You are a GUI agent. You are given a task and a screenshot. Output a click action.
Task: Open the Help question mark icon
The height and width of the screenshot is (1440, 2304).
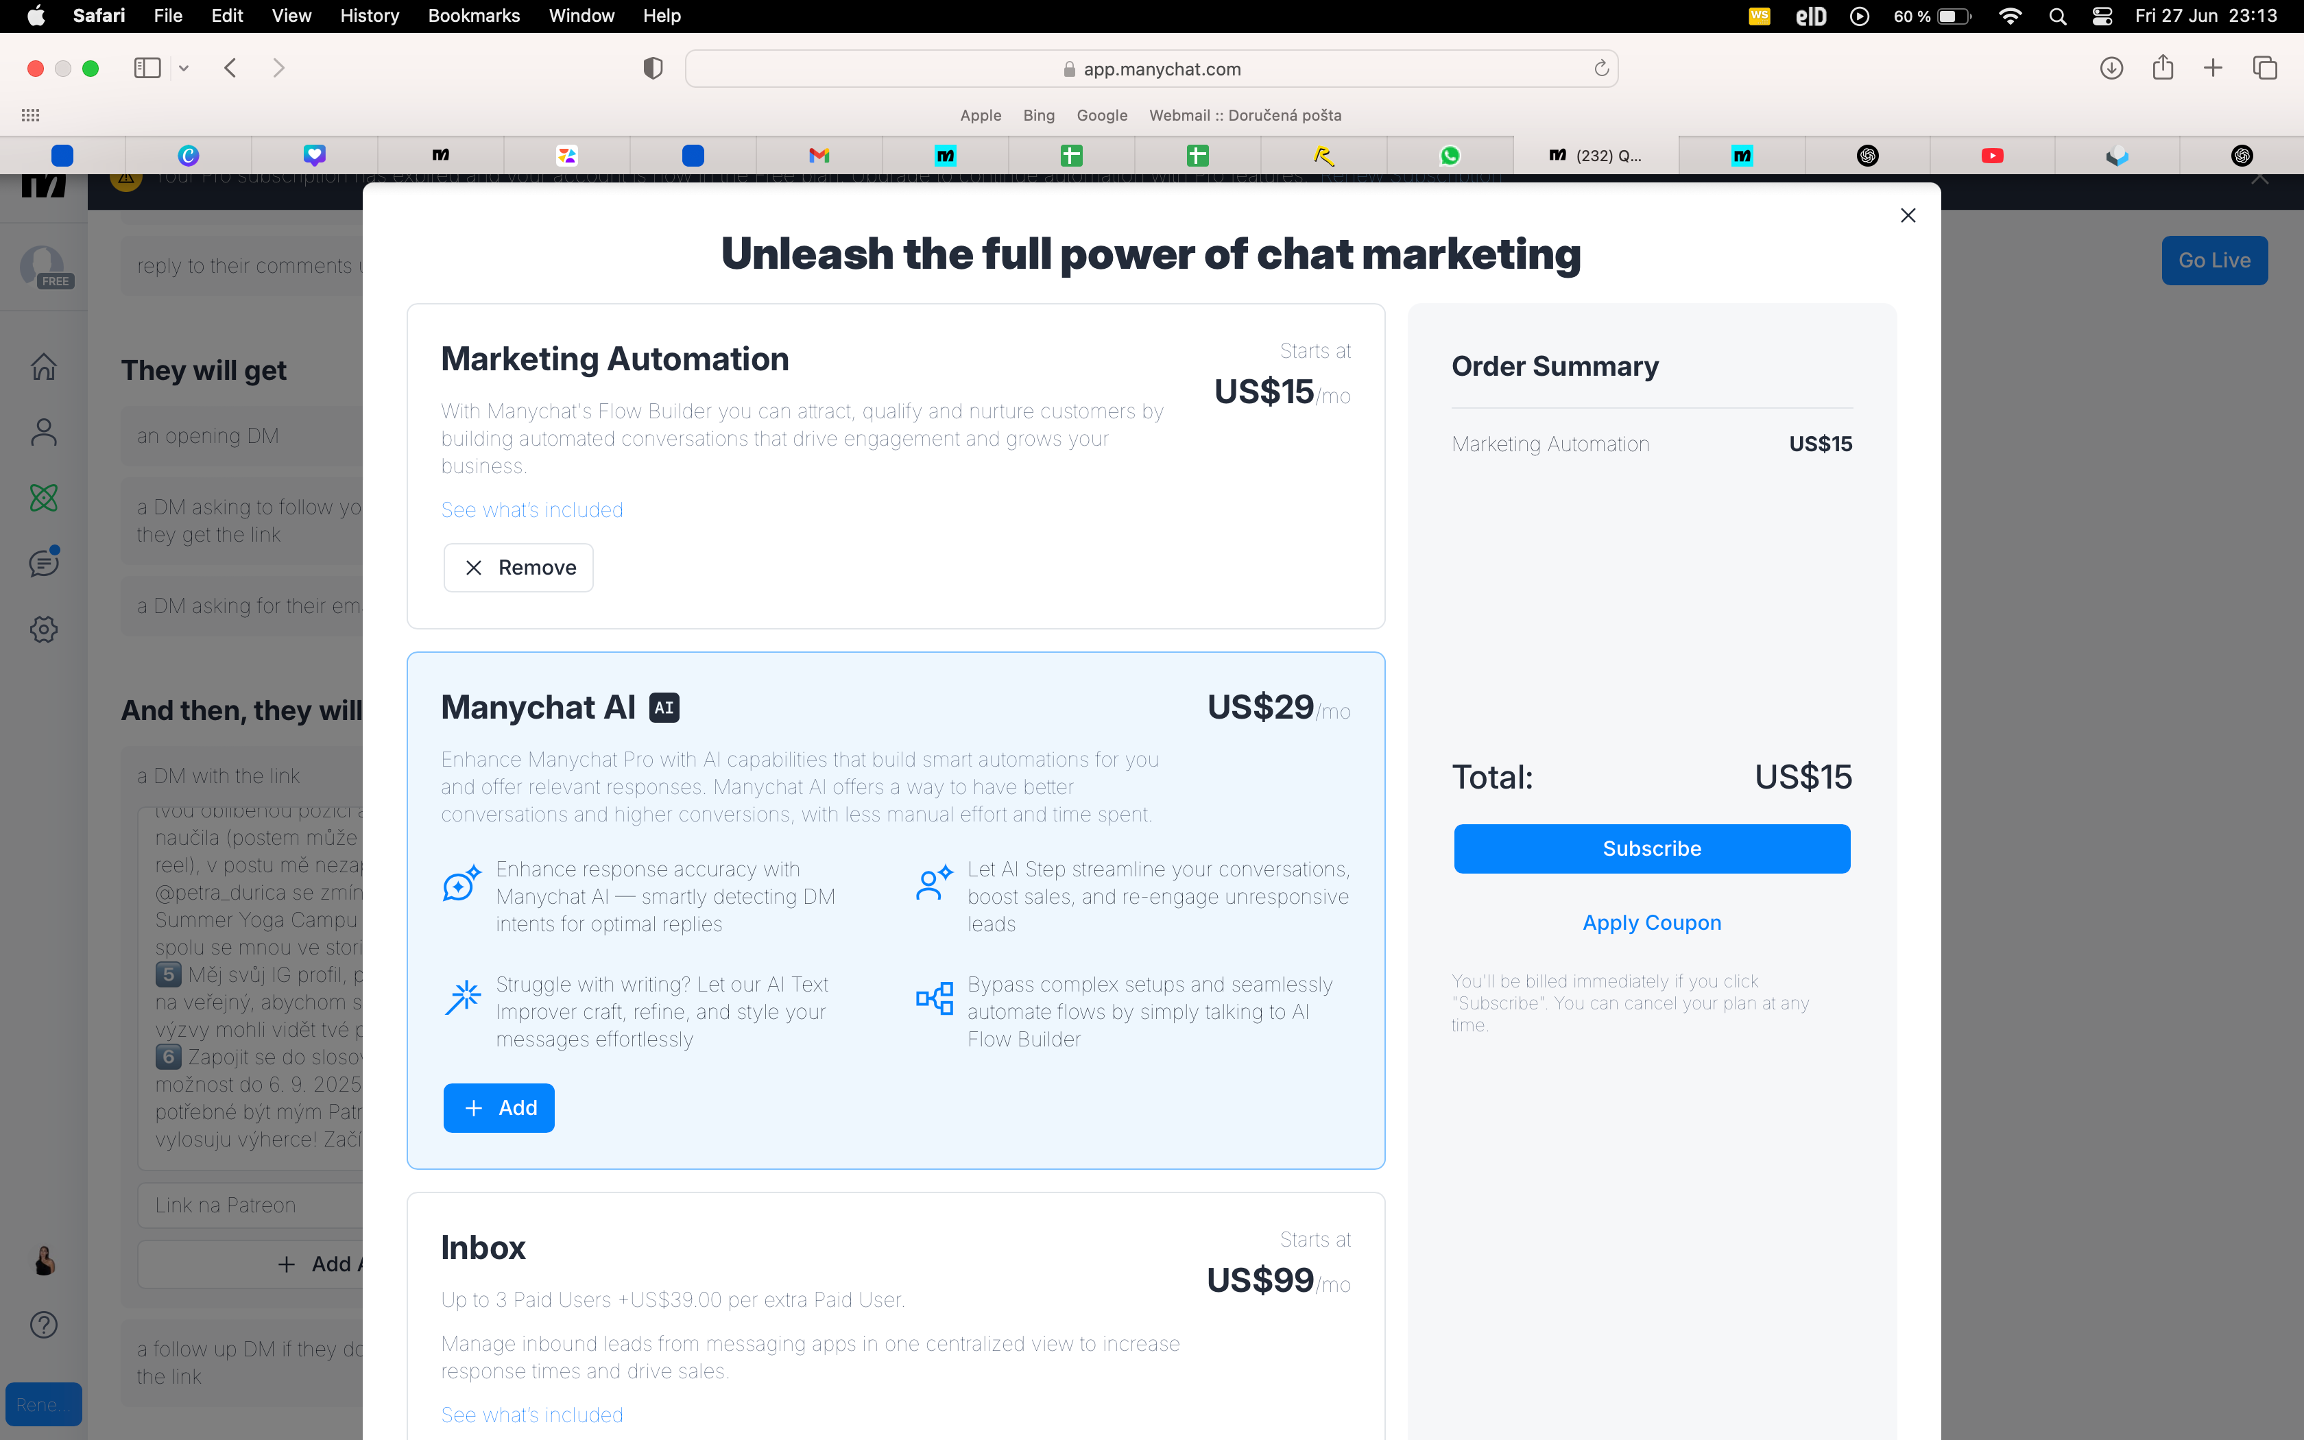coord(44,1325)
